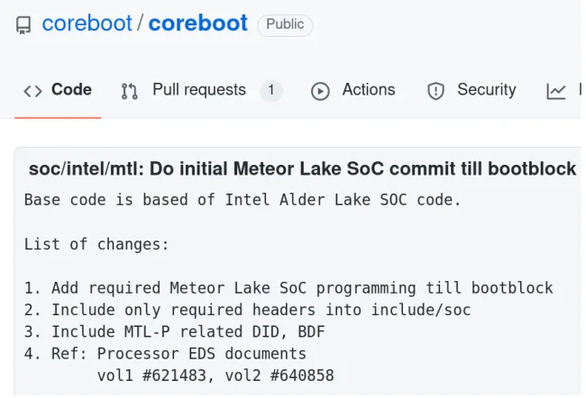Click the Code angle-brackets icon
Image resolution: width=586 pixels, height=398 pixels.
[x=32, y=91]
